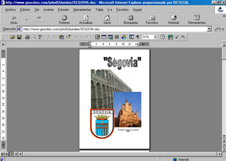Click the right indent marker on ruler
The height and width of the screenshot is (161, 226).
(x=139, y=45)
